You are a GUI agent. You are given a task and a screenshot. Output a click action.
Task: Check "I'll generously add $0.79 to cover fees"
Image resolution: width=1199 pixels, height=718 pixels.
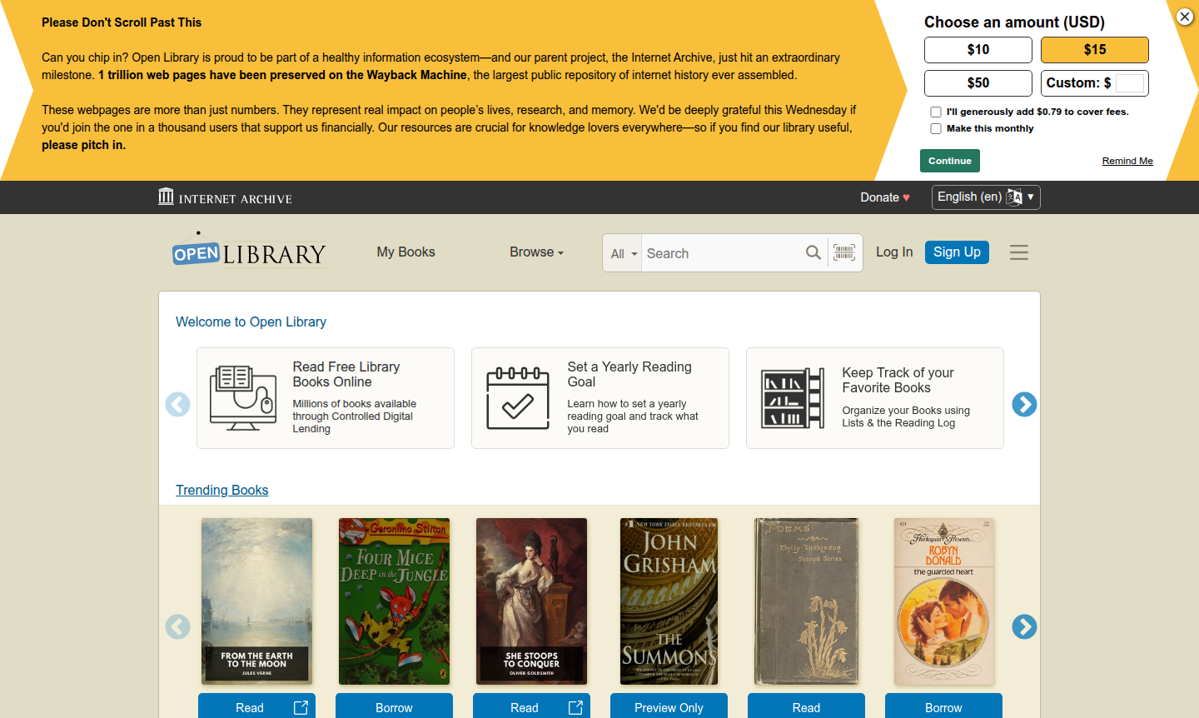click(935, 111)
